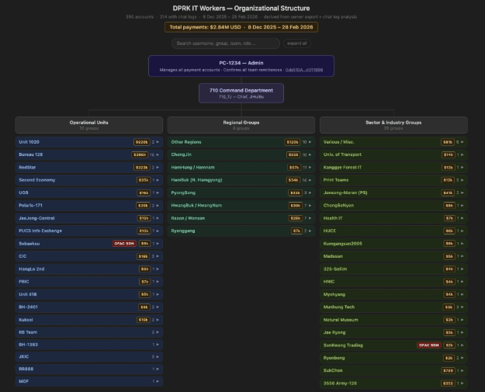Screen dimensions: 485x392
Task: Expand the Bureau 128 group arrow
Action: coord(159,154)
